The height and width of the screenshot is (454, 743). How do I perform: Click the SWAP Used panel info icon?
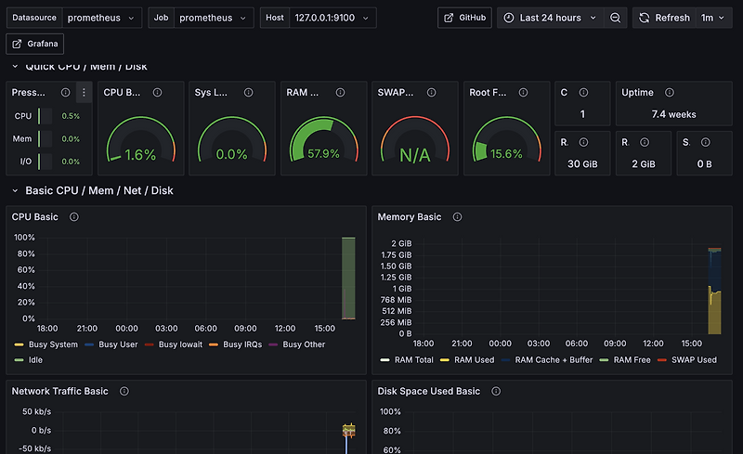pos(431,93)
